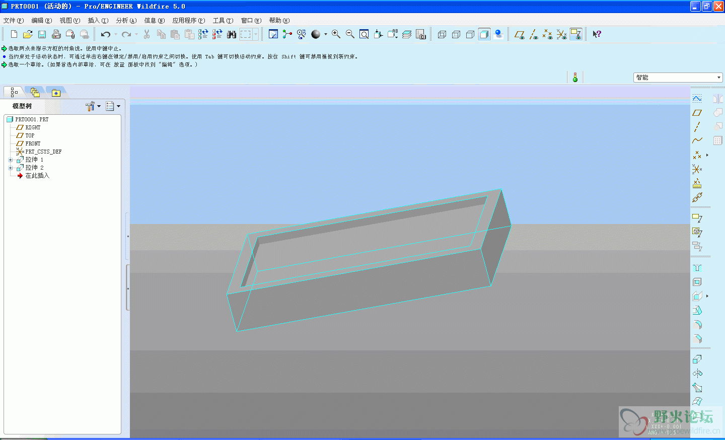Screen dimensions: 725x440
Task: Expand the datum point tool flyout arrow
Action: pyautogui.click(x=707, y=155)
